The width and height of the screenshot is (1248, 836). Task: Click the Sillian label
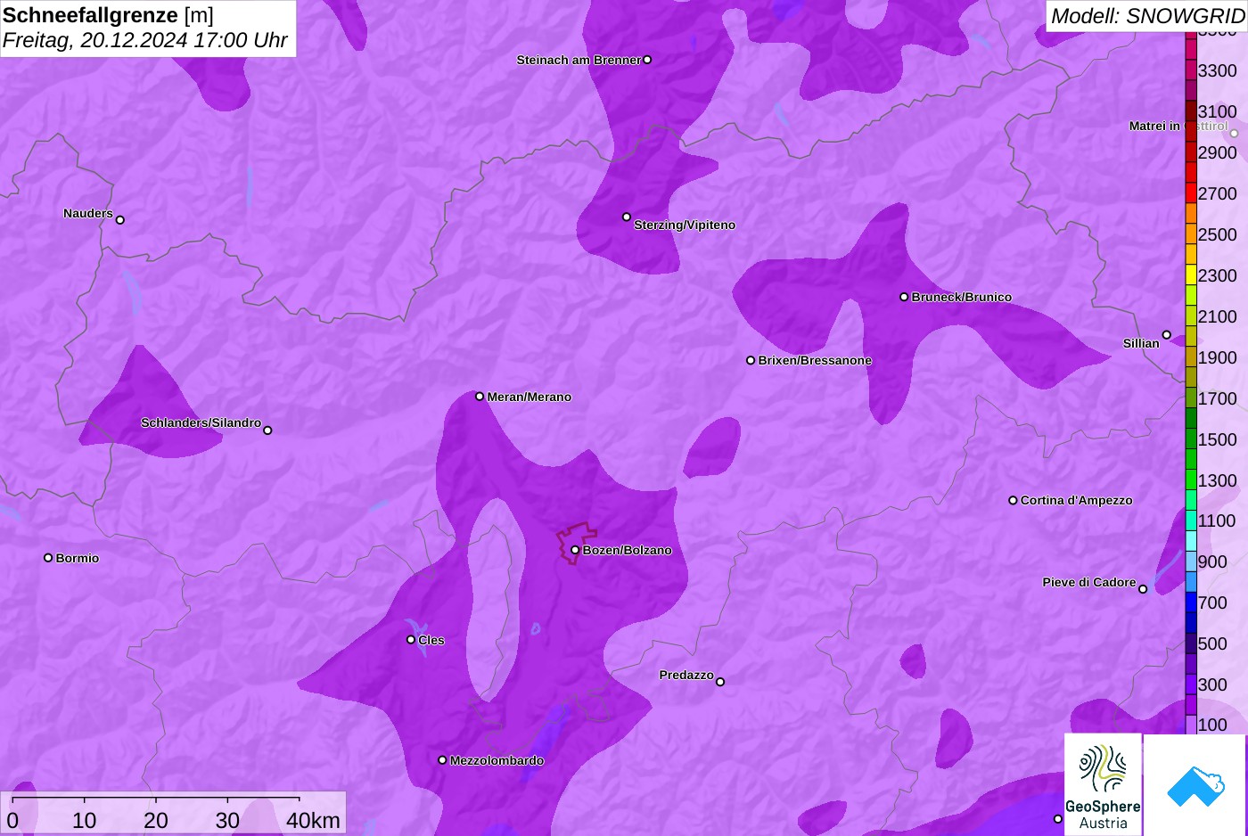coord(1141,343)
